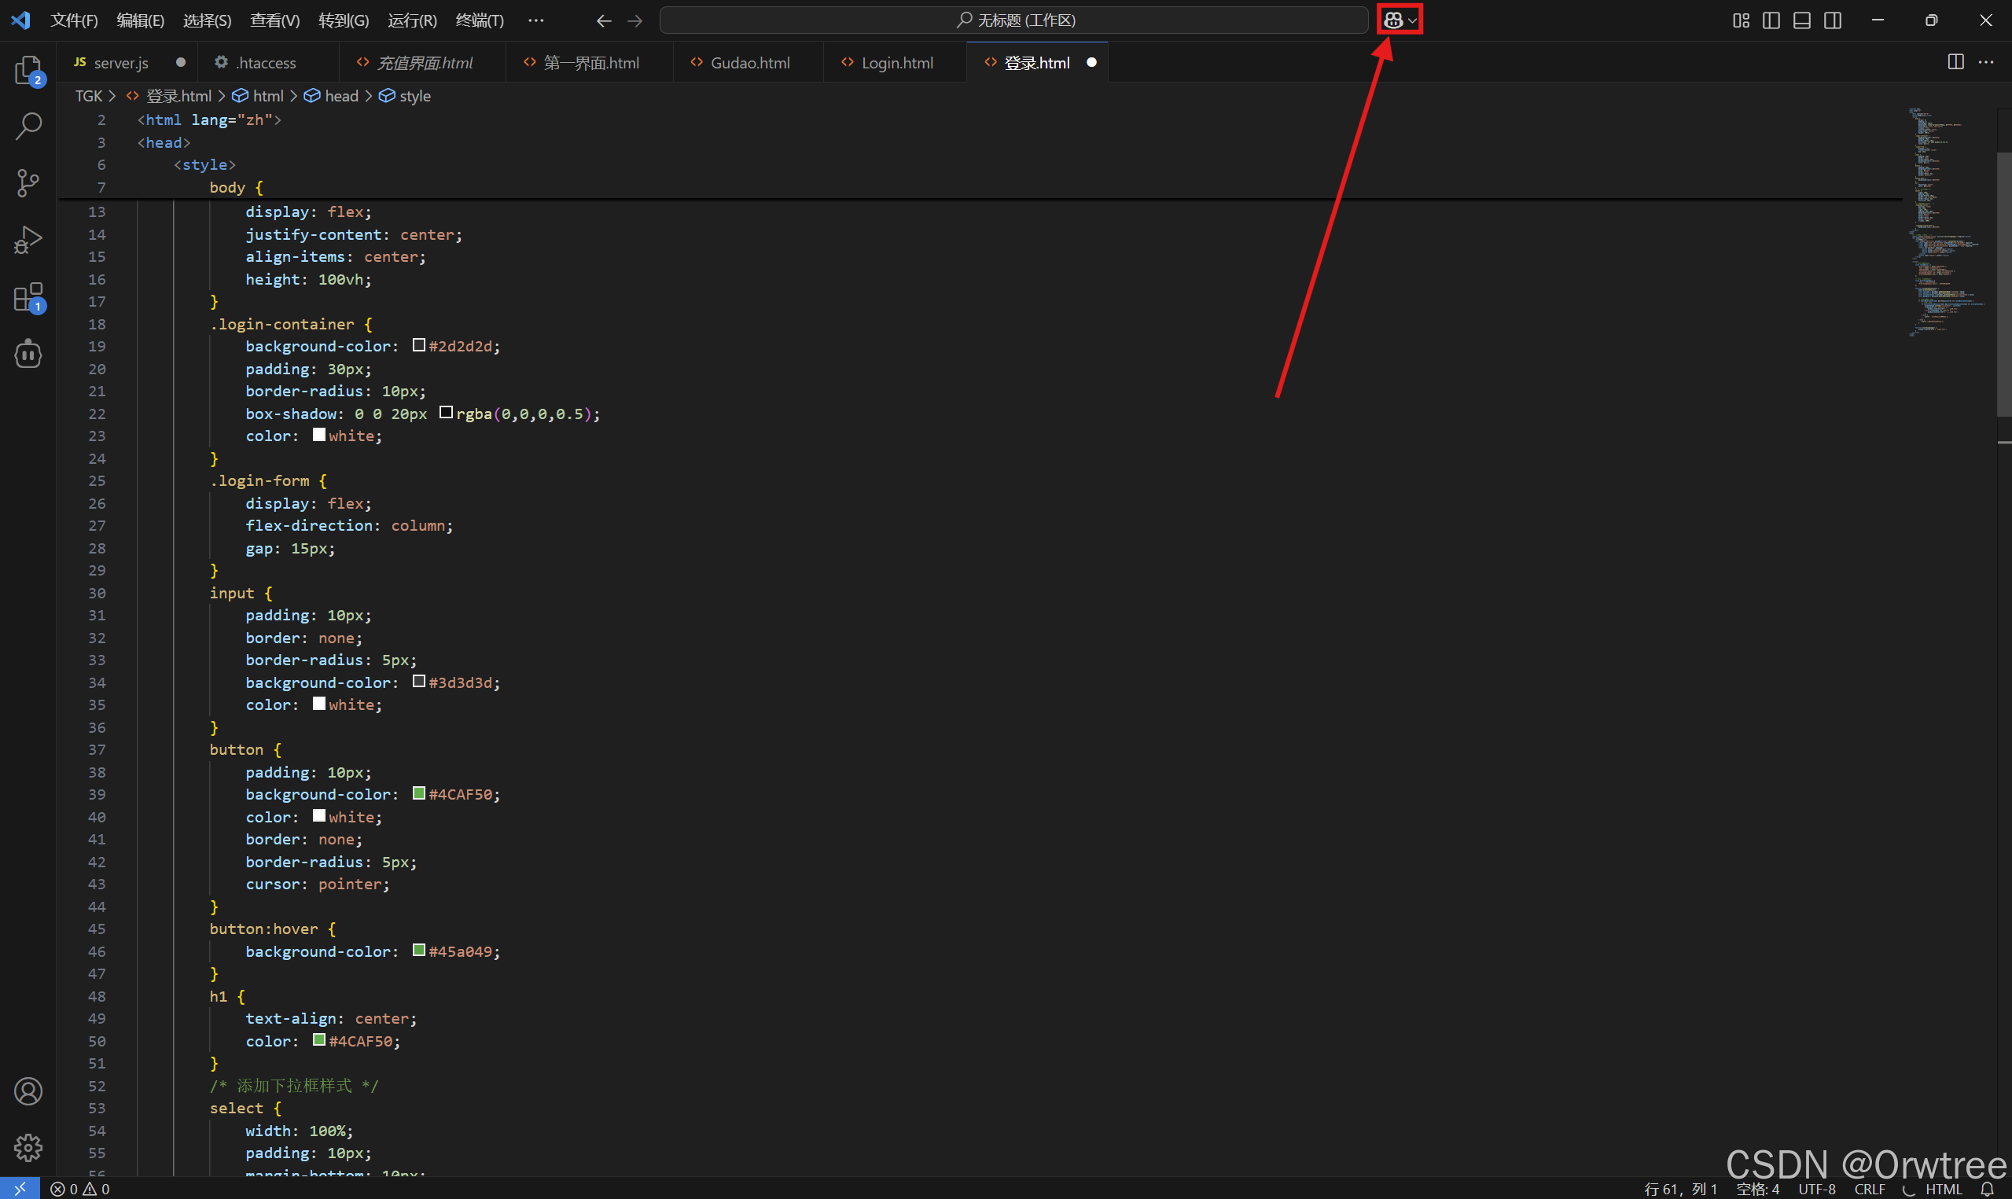Open the Source Control view
Screen dimensions: 2012x1199
click(x=28, y=182)
